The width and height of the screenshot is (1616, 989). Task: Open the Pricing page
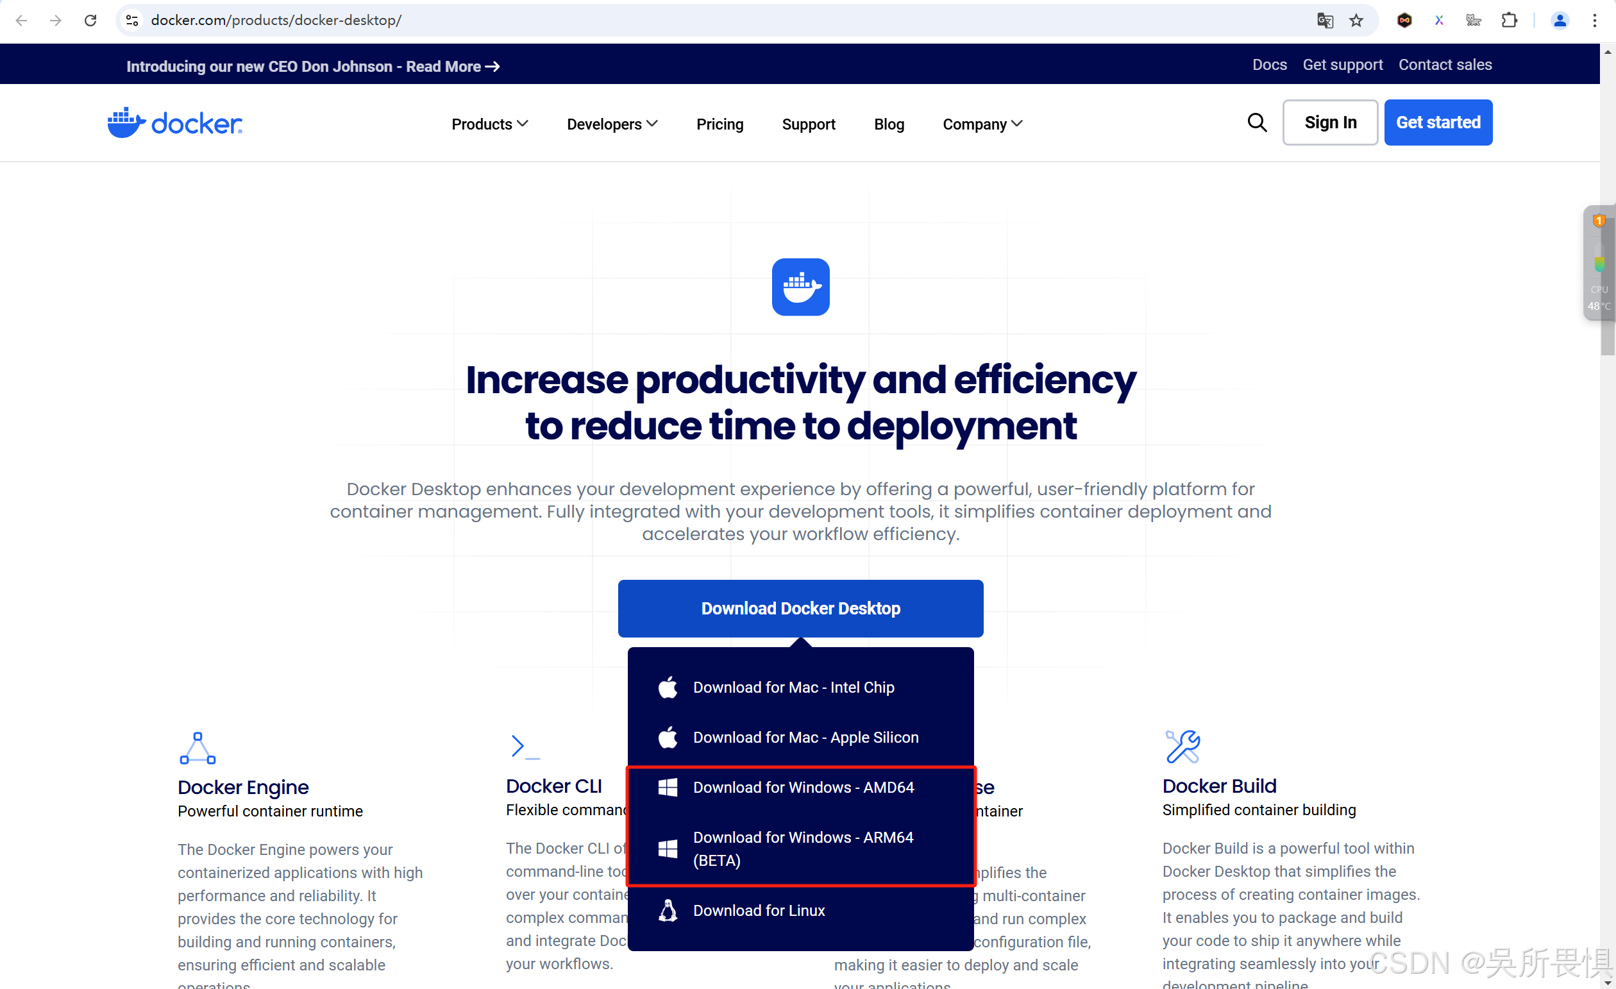(x=720, y=124)
